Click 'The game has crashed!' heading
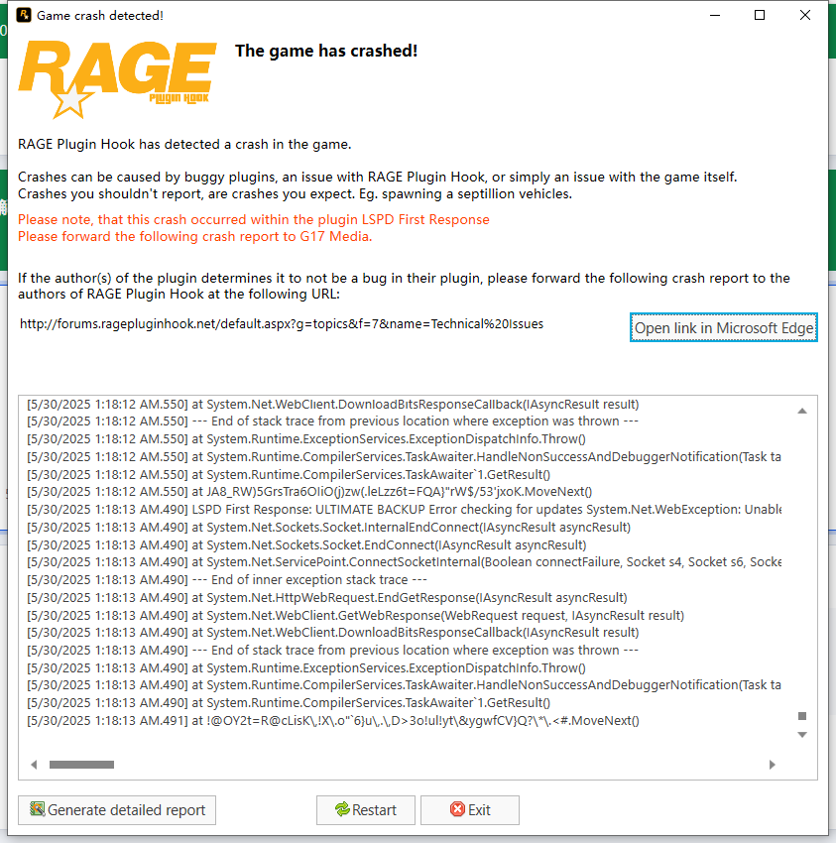This screenshot has width=836, height=843. [x=326, y=51]
